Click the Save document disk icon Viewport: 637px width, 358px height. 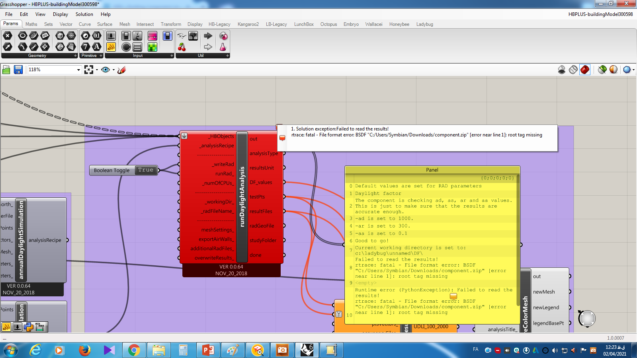pos(18,70)
